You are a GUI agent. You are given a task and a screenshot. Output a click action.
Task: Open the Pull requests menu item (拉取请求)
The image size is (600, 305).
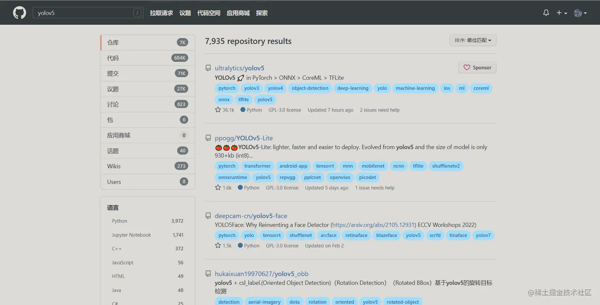point(162,13)
